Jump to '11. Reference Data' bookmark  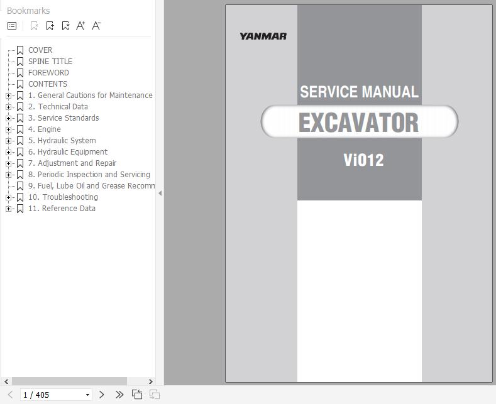[x=62, y=209]
